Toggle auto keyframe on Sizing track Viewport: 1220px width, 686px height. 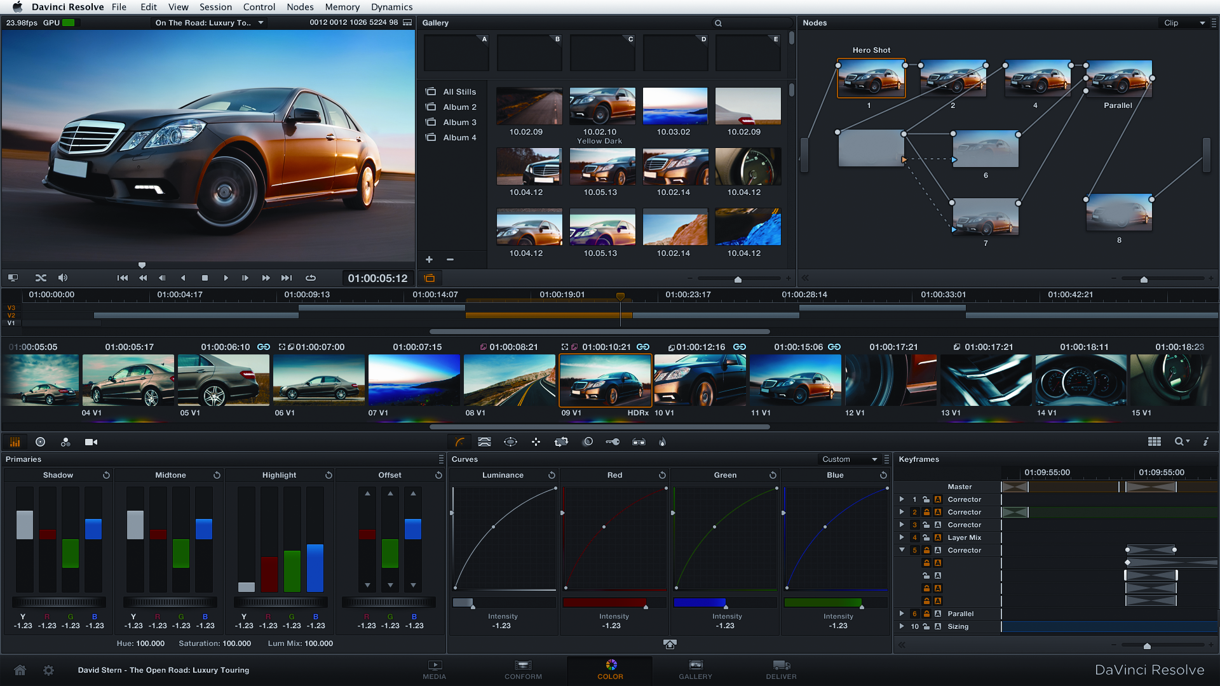coord(937,627)
